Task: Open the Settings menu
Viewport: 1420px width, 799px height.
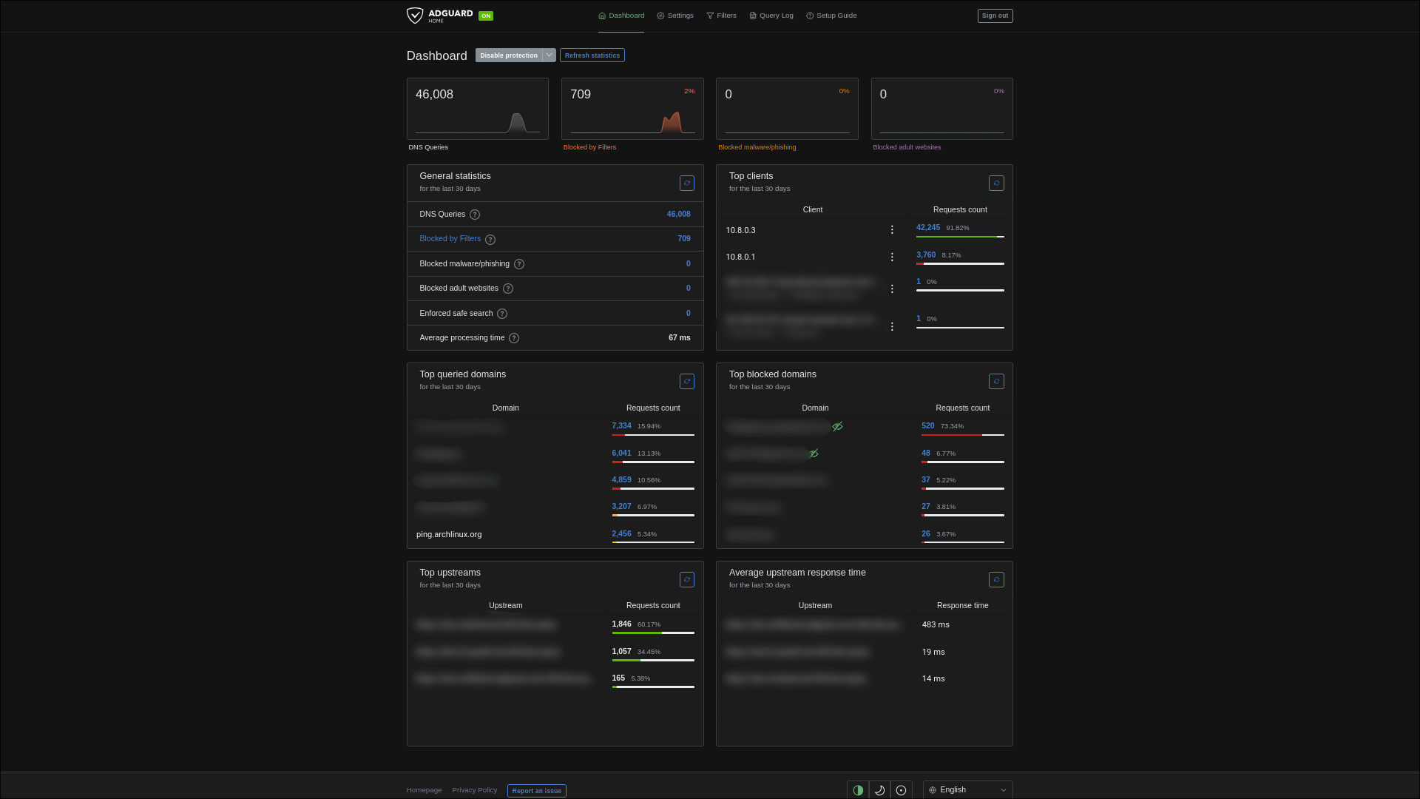Action: coord(675,16)
